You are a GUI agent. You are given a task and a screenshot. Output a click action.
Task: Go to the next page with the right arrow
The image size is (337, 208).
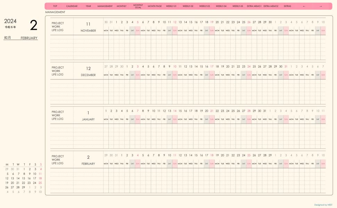321,6
